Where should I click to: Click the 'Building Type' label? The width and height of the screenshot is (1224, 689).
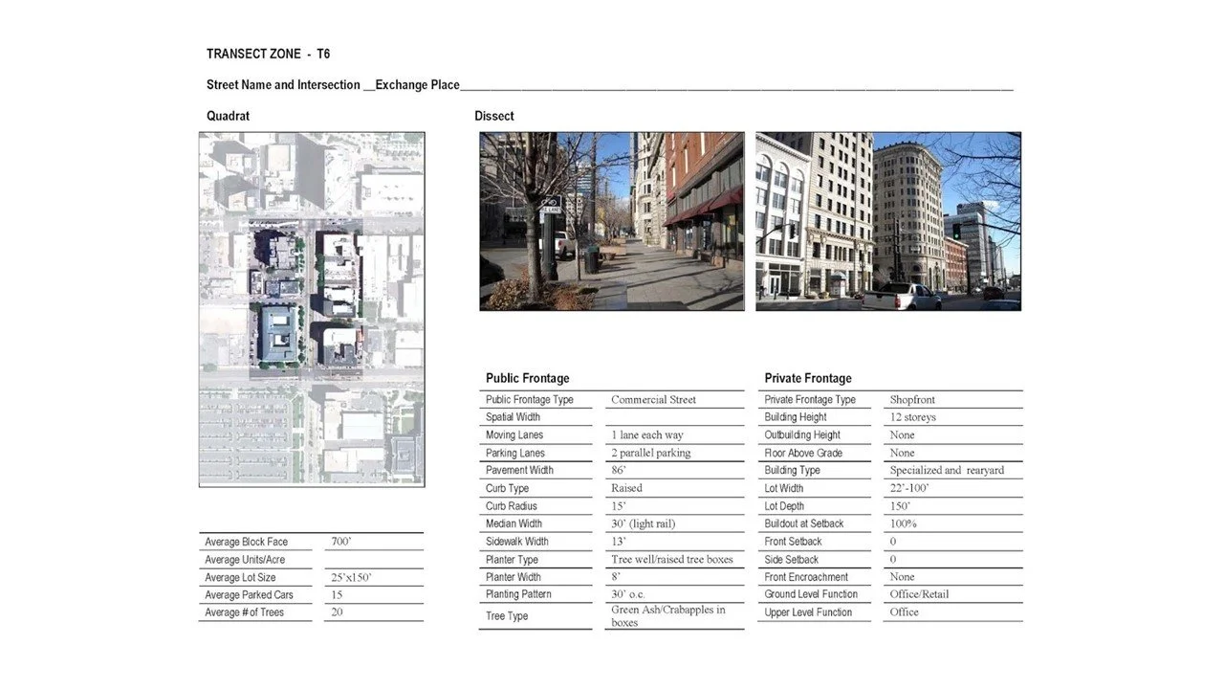793,470
